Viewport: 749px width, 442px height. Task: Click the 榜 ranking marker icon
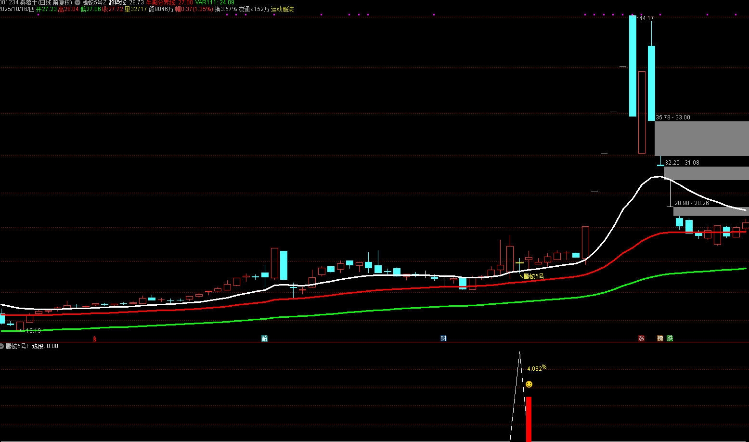point(660,338)
